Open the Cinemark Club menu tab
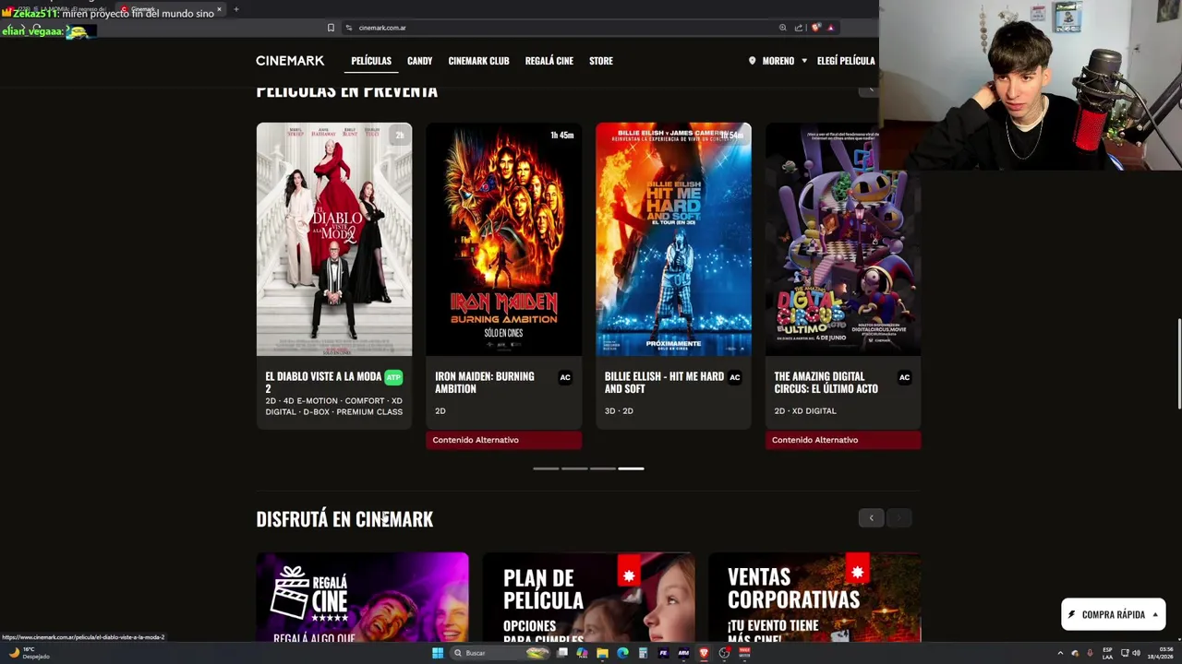This screenshot has height=664, width=1182. coord(478,61)
